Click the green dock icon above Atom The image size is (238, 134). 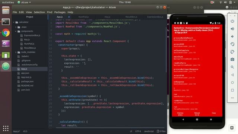pyautogui.click(x=6, y=55)
